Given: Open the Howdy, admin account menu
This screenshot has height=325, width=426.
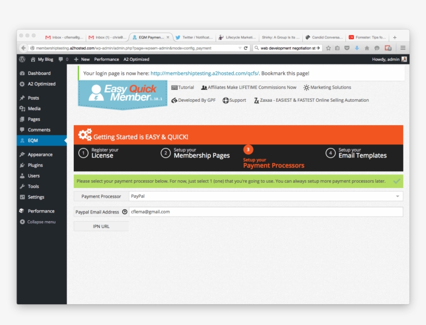Looking at the screenshot, I should click(x=389, y=60).
